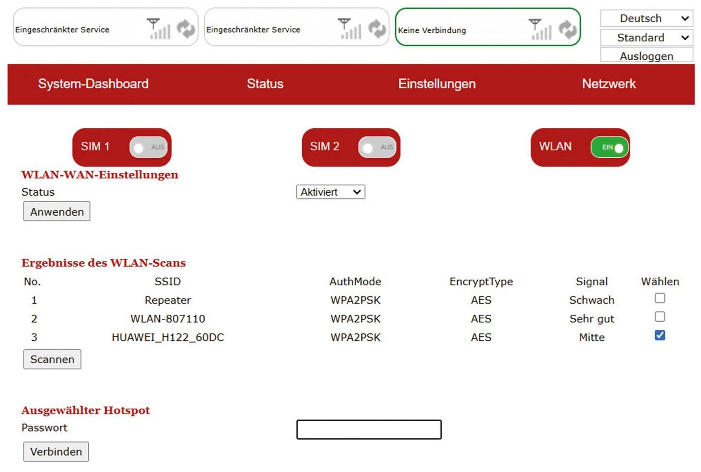Click the Ausgewählter Hotspot heading

click(x=86, y=410)
